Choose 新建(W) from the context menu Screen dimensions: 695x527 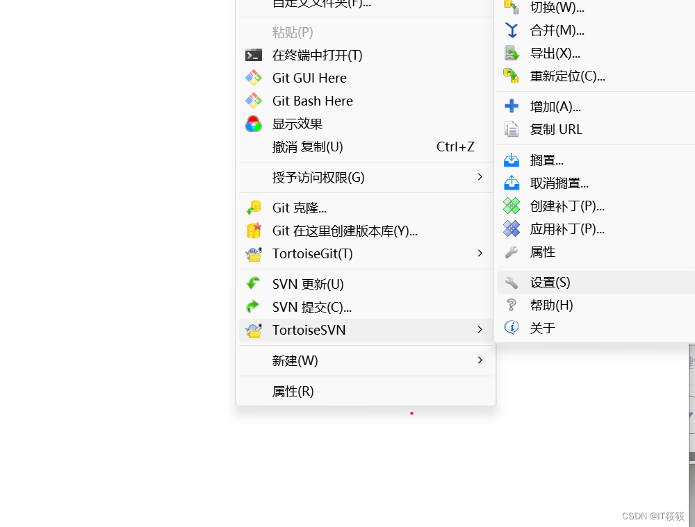coord(366,360)
